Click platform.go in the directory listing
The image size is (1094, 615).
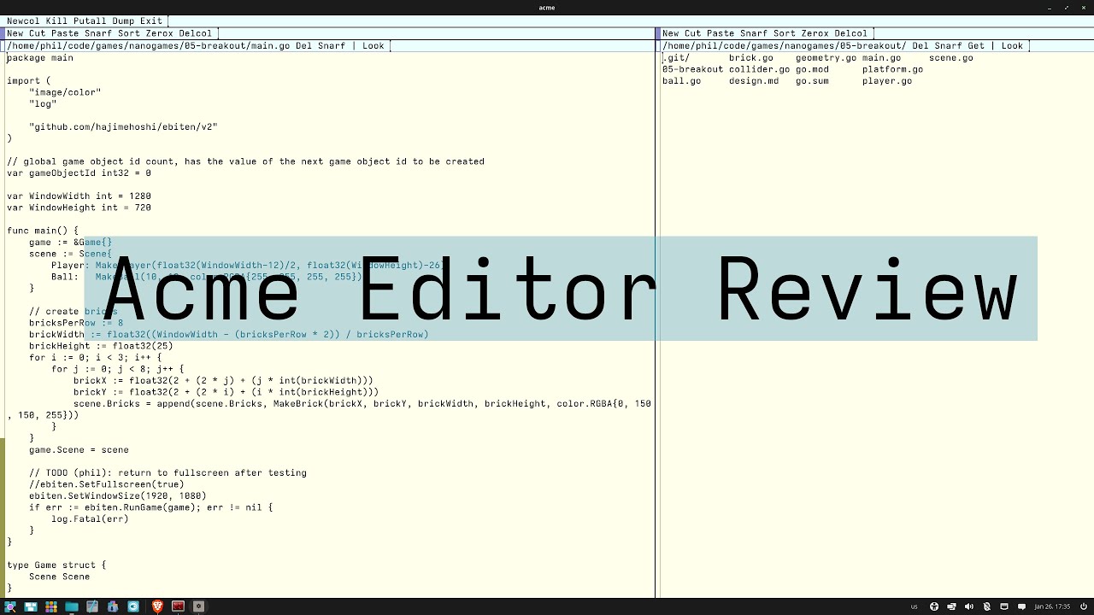click(x=892, y=69)
